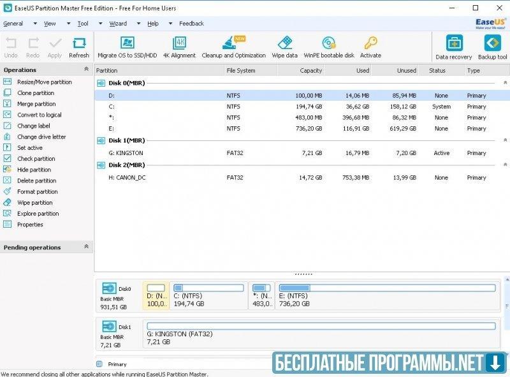Sort by Unused column header

pos(395,70)
